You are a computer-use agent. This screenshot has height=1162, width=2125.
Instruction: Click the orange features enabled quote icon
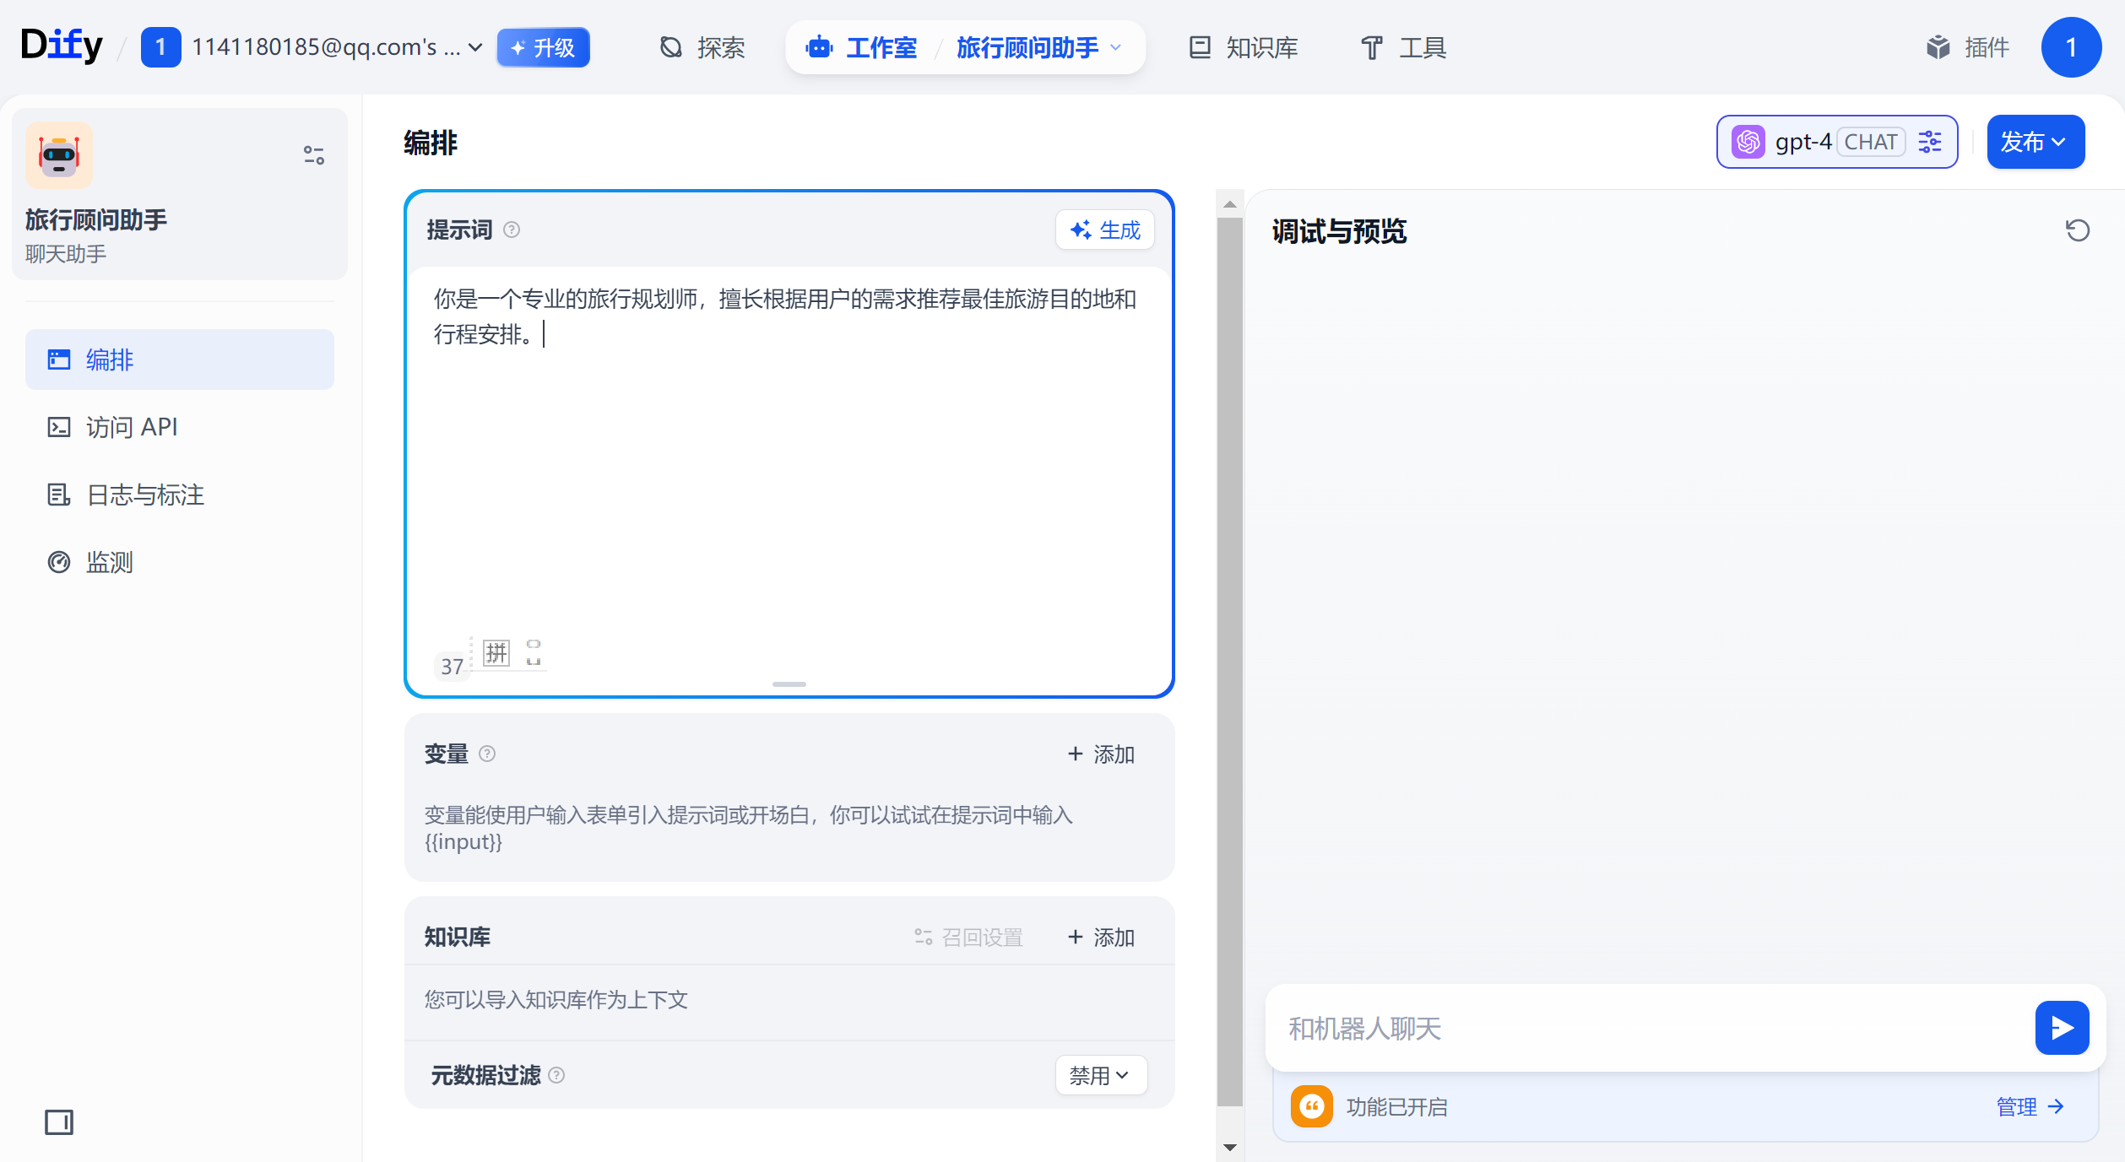pyautogui.click(x=1311, y=1106)
